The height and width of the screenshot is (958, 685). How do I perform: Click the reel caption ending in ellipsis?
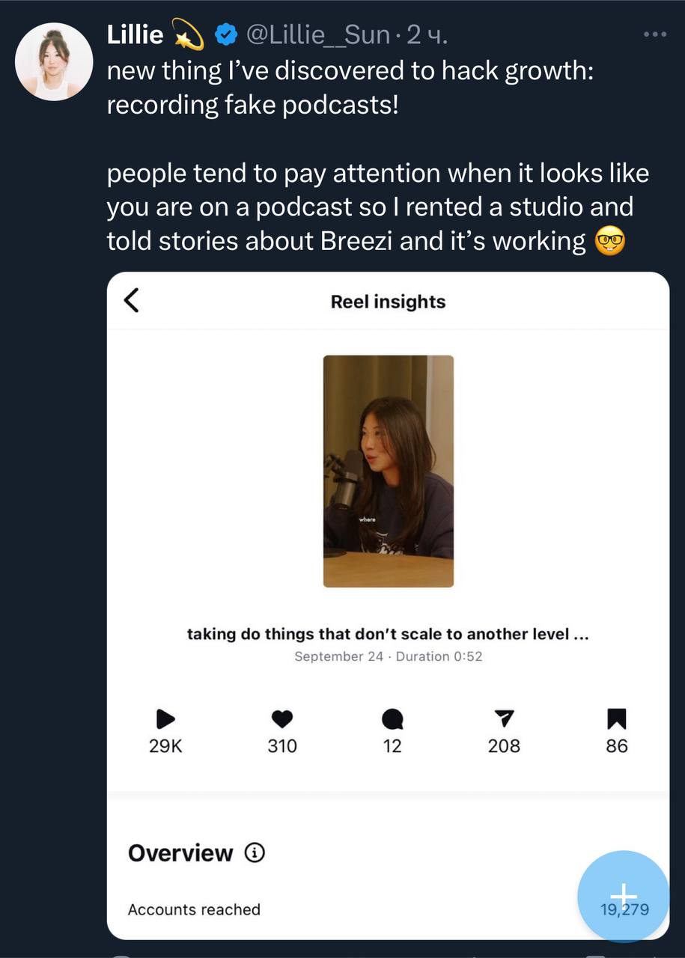[x=388, y=634]
